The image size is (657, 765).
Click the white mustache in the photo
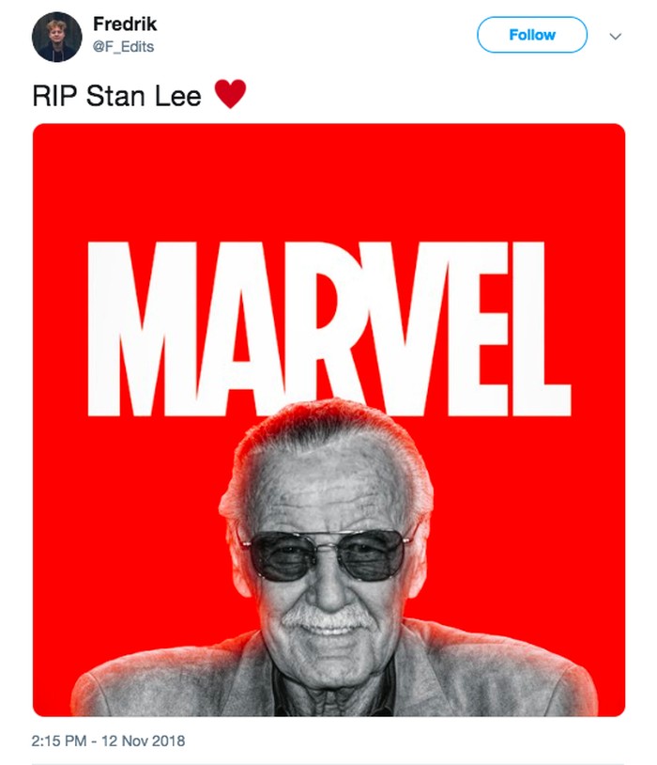click(x=328, y=618)
